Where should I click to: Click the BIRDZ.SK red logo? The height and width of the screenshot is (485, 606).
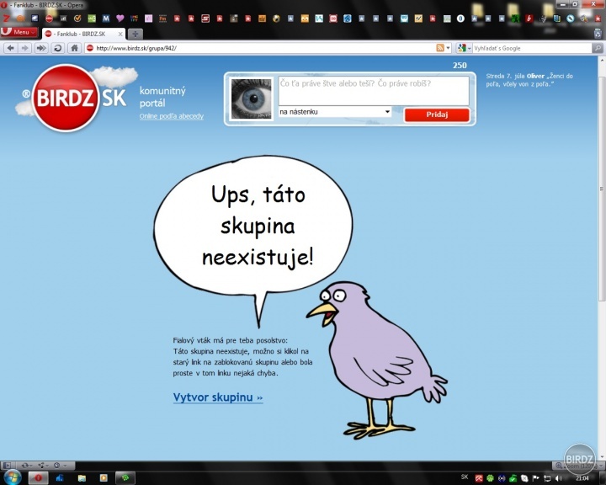pos(66,99)
